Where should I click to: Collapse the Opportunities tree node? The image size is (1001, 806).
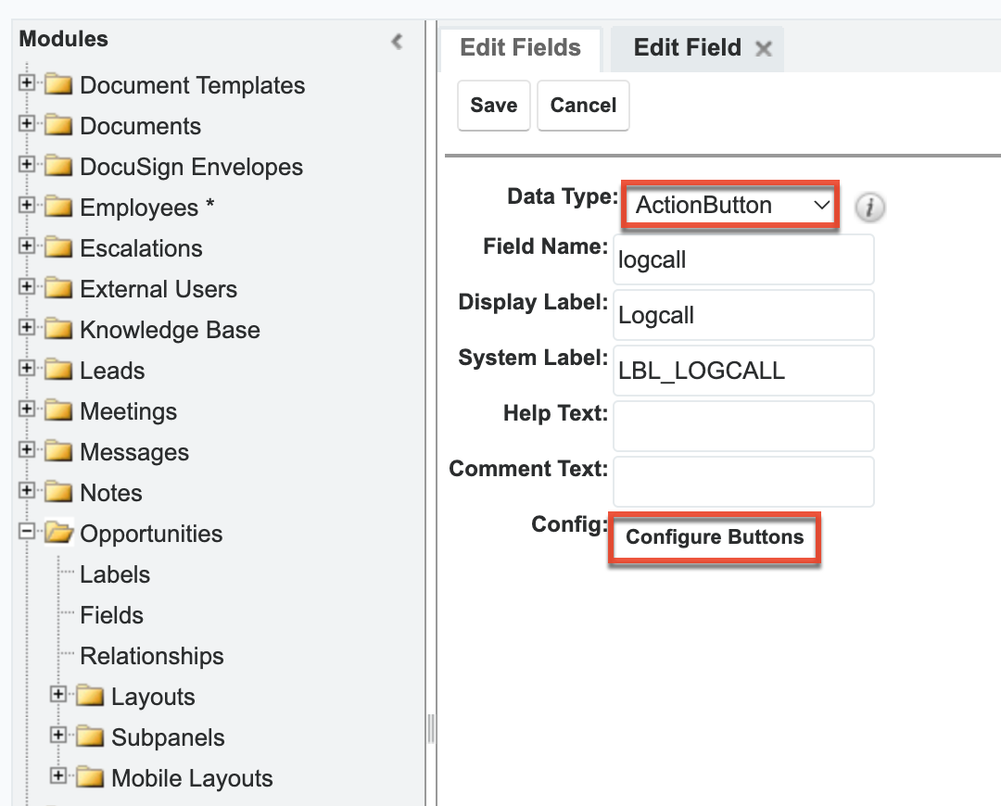27,534
